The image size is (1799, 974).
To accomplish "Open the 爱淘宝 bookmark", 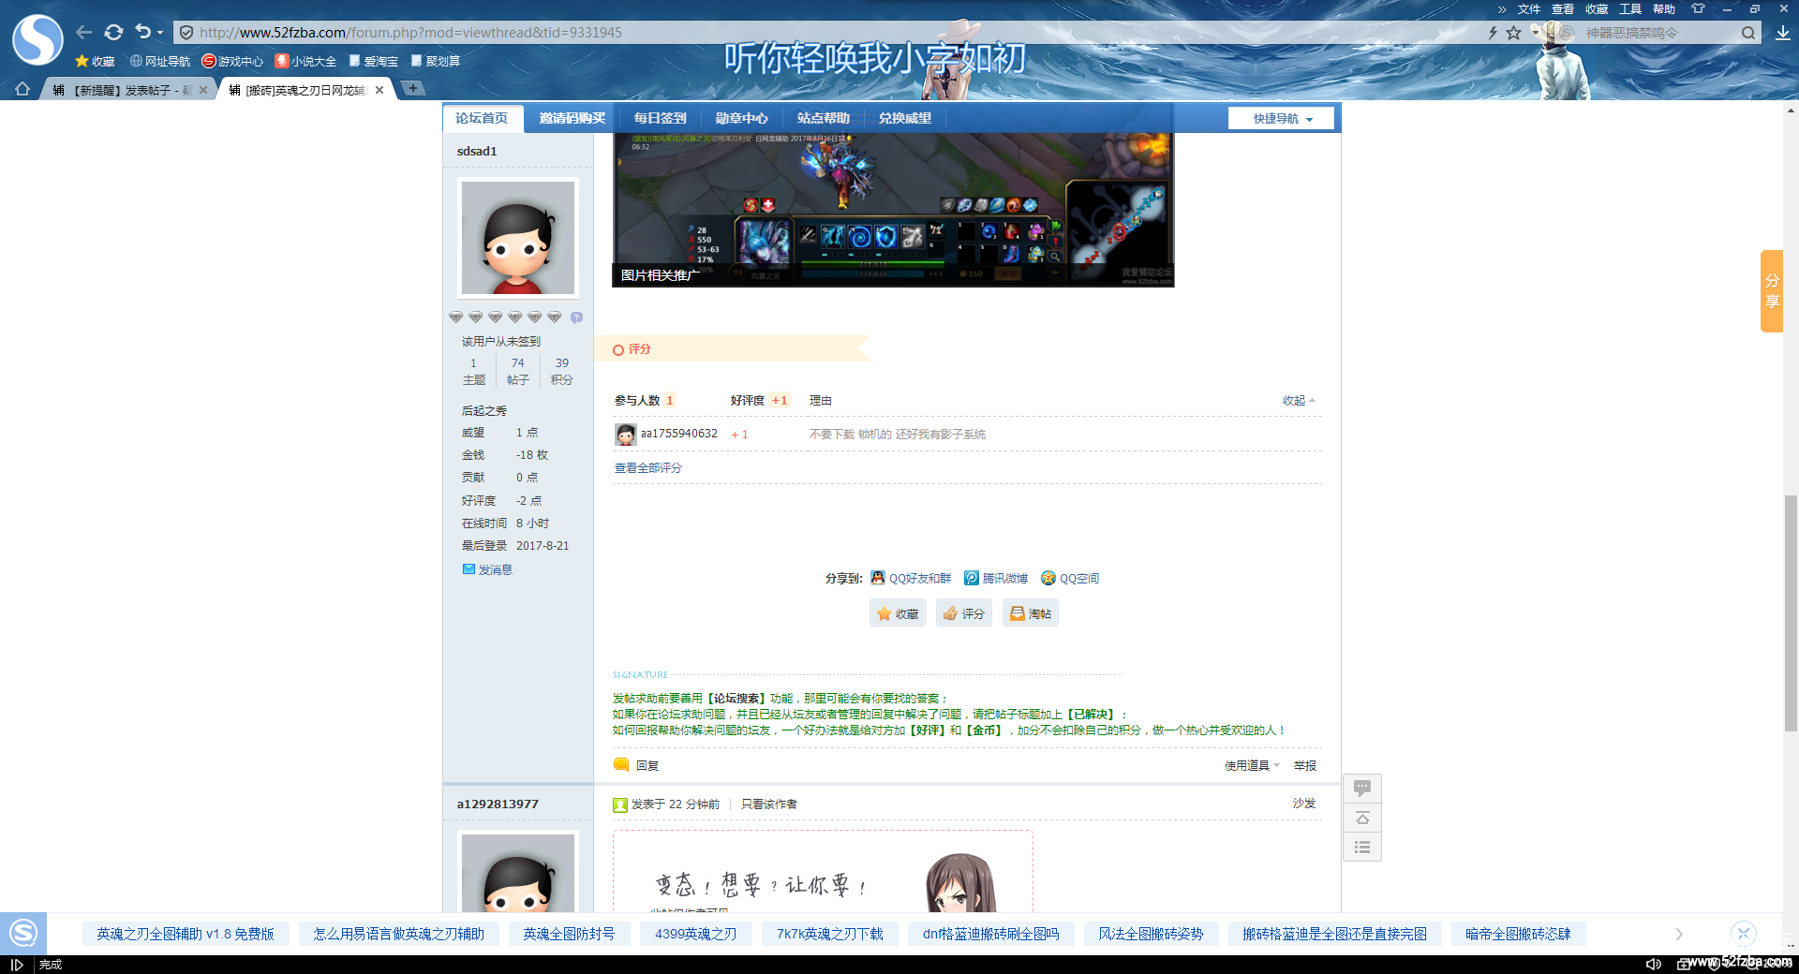I will click(374, 61).
